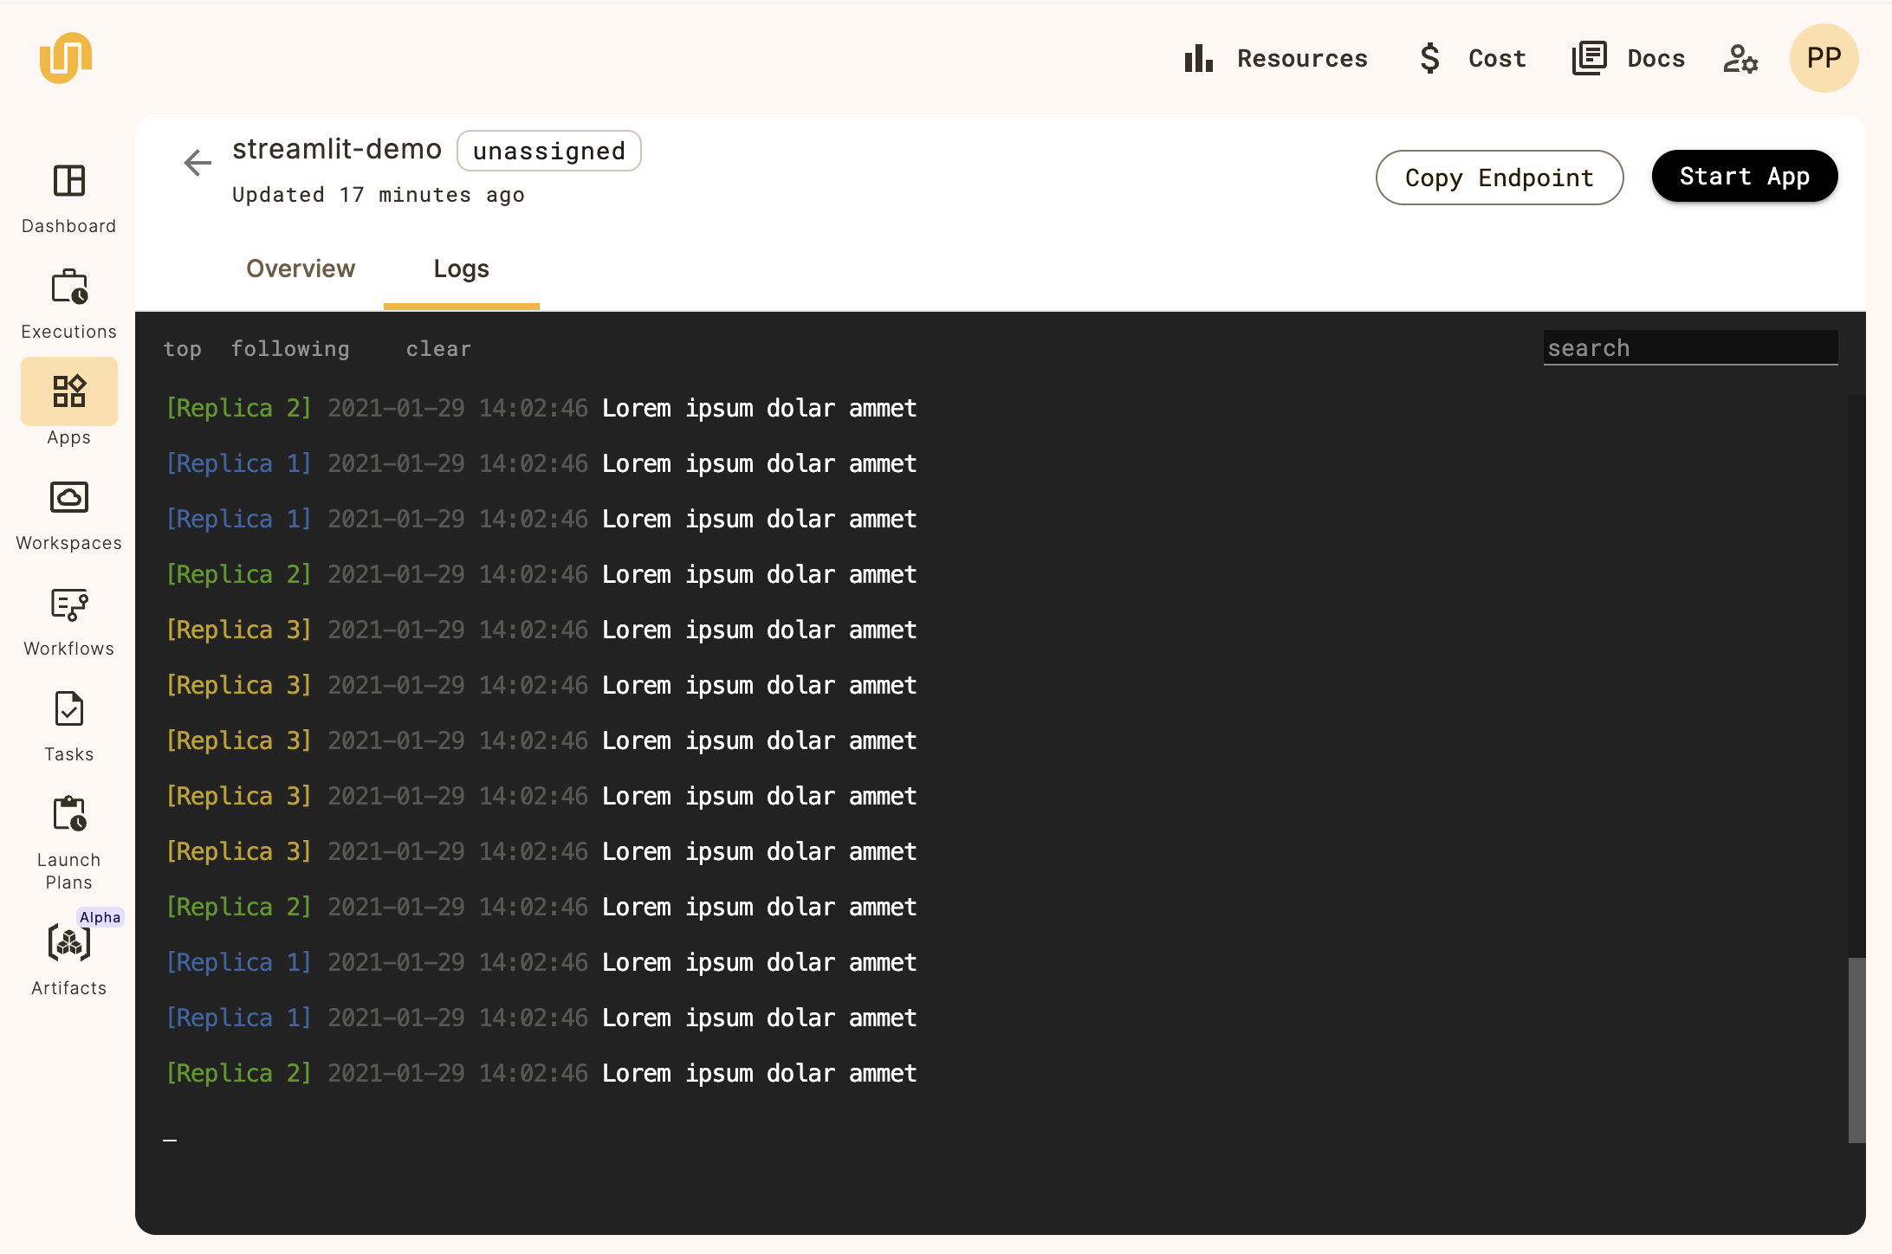Clear the logs display

click(438, 347)
